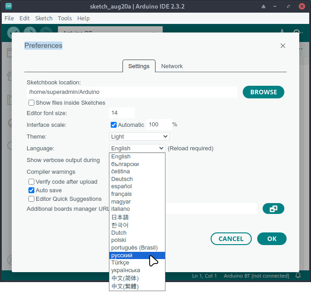Click the notification bell in status bar
311x292 pixels.
tap(298, 275)
